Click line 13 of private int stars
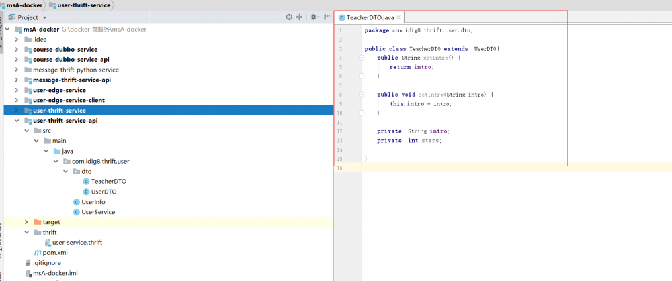Viewport: 672px width, 281px height. tap(409, 141)
